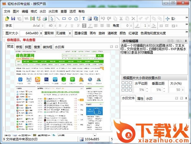Screen dimensions: 191x144
Task: Click the blue floppy disk save icon
Action: point(13,19)
